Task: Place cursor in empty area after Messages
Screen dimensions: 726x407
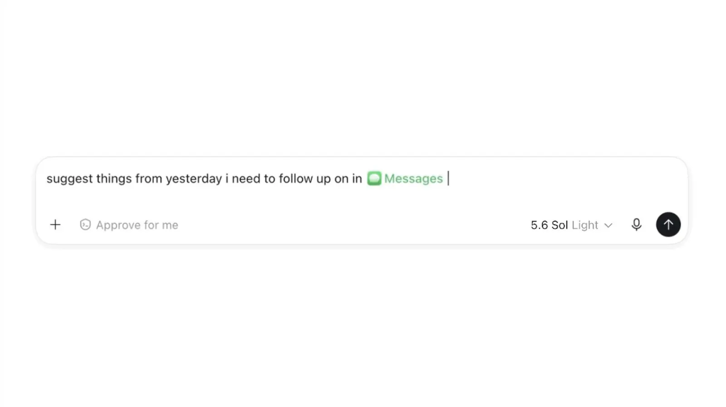Action: [563, 179]
